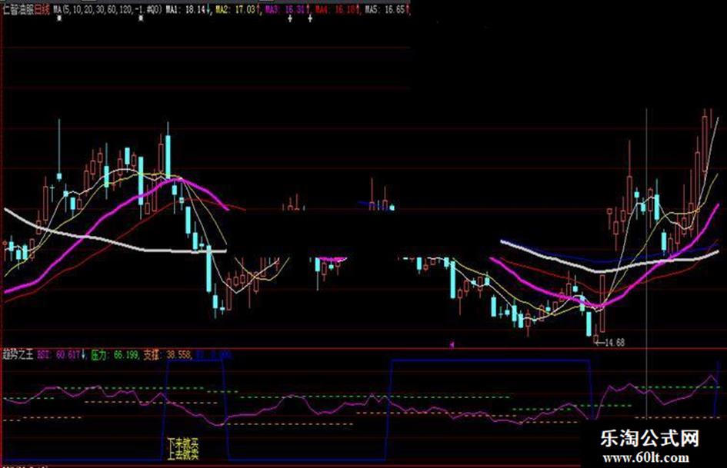727x468 pixels.
Task: Click the red MA4 value
Action: pyautogui.click(x=337, y=9)
